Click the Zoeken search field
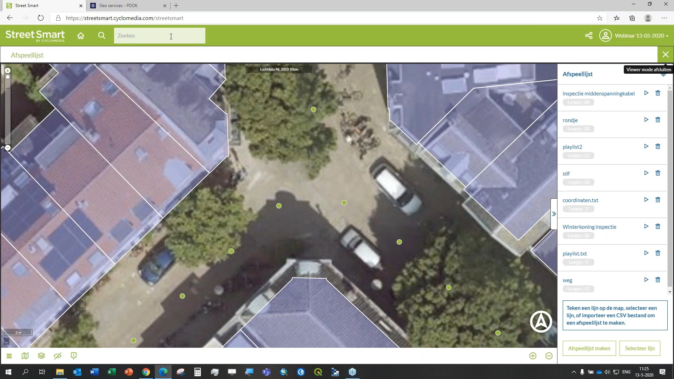The height and width of the screenshot is (379, 674). pos(159,36)
